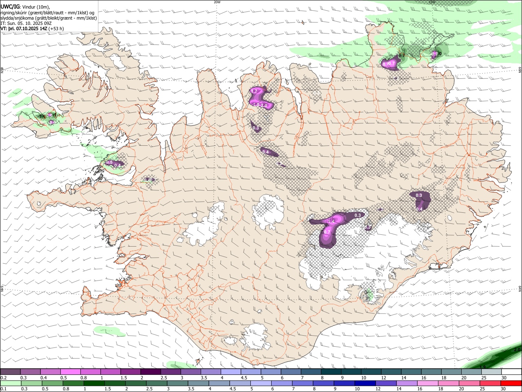522x392 pixels.
Task: Select the 2.5–3 snow scale swatch
Action: pos(170,372)
